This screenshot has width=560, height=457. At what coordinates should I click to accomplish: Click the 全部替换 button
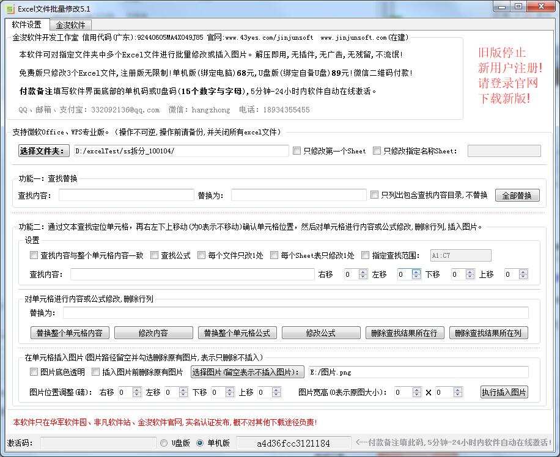pyautogui.click(x=517, y=196)
